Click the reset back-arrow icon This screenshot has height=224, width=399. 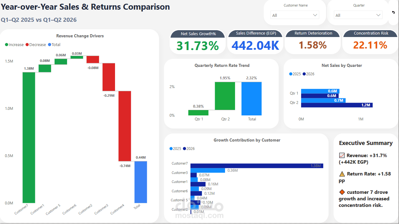pos(393,12)
